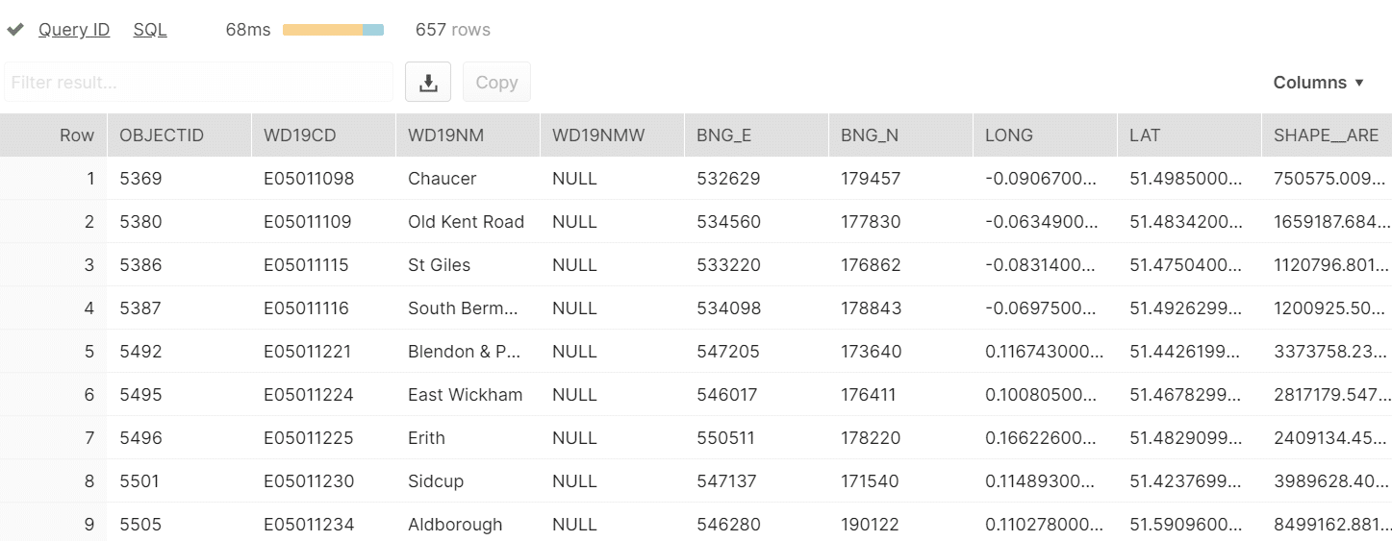Select the E05011225 ward code cell
Viewport: 1392px width, 541px height.
[x=323, y=438]
